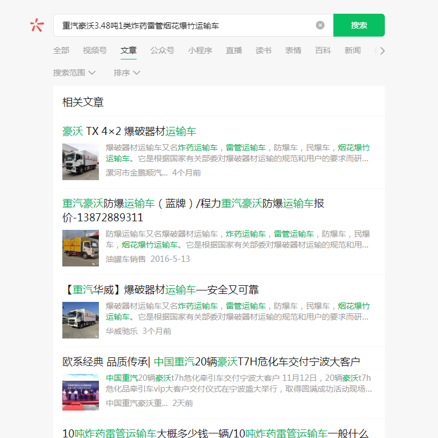Clear the search box with X icon
This screenshot has height=438, width=438.
tap(320, 25)
